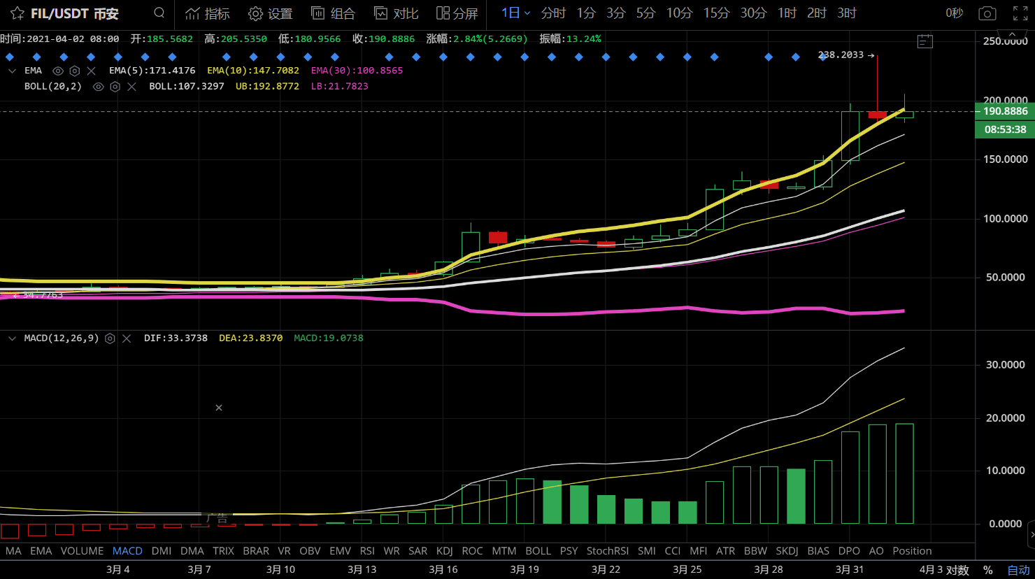Open the 分屏 split screen option
1035x579 pixels.
point(457,13)
